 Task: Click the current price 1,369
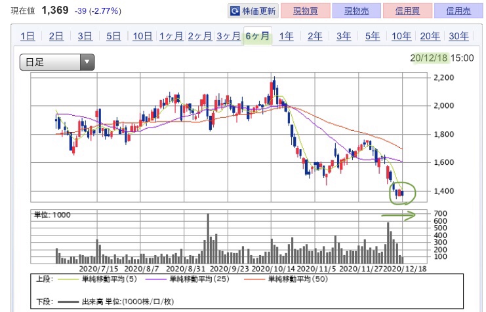(55, 10)
